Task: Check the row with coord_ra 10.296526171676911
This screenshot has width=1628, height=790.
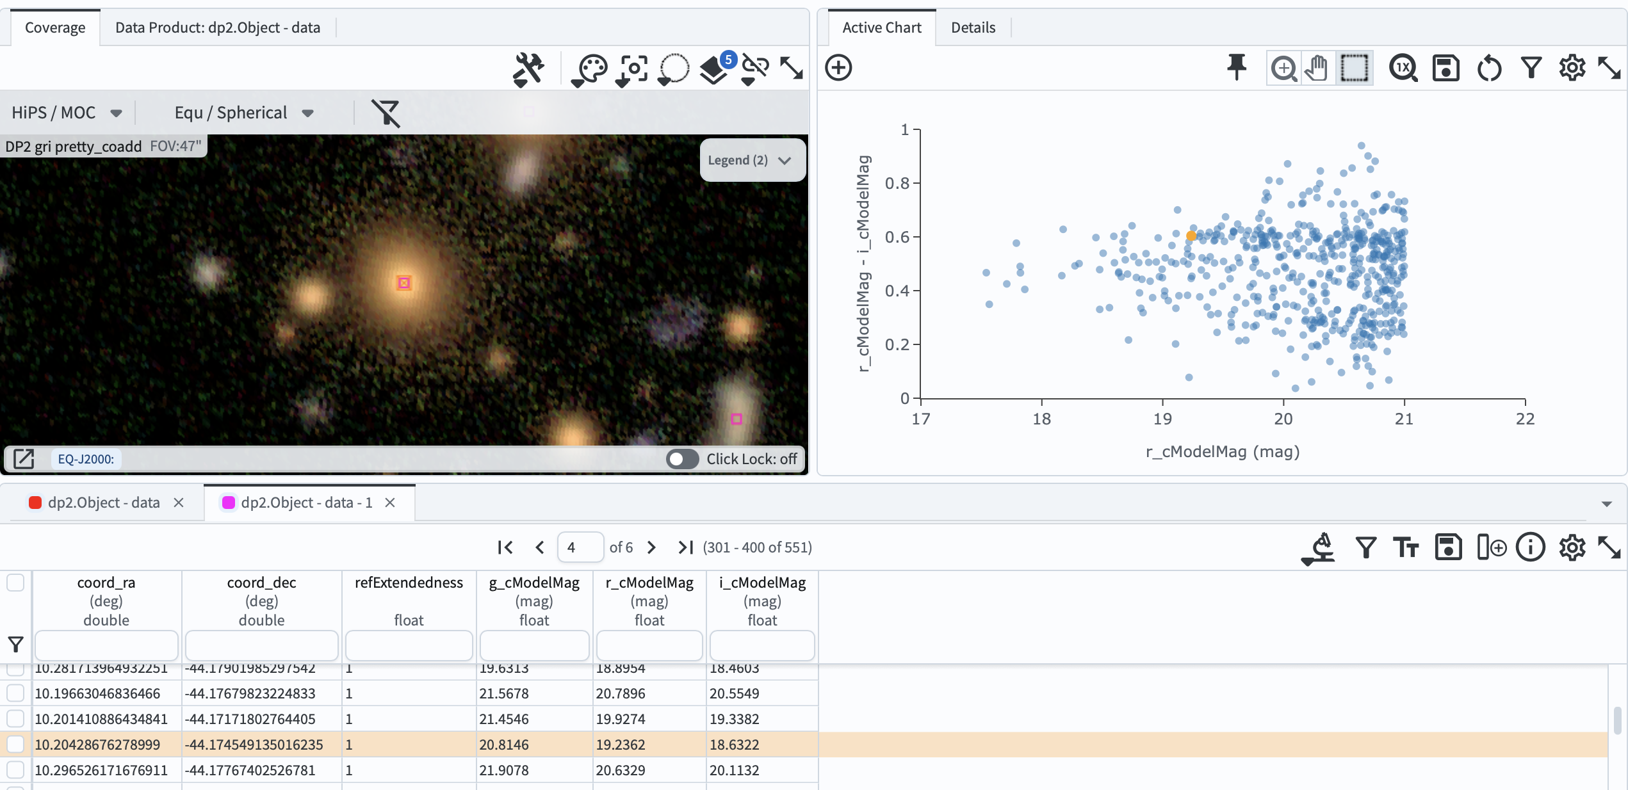Action: pos(15,770)
